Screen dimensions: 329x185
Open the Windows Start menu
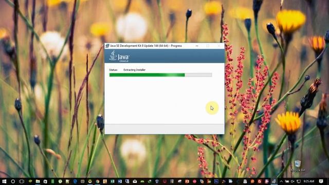point(4,181)
